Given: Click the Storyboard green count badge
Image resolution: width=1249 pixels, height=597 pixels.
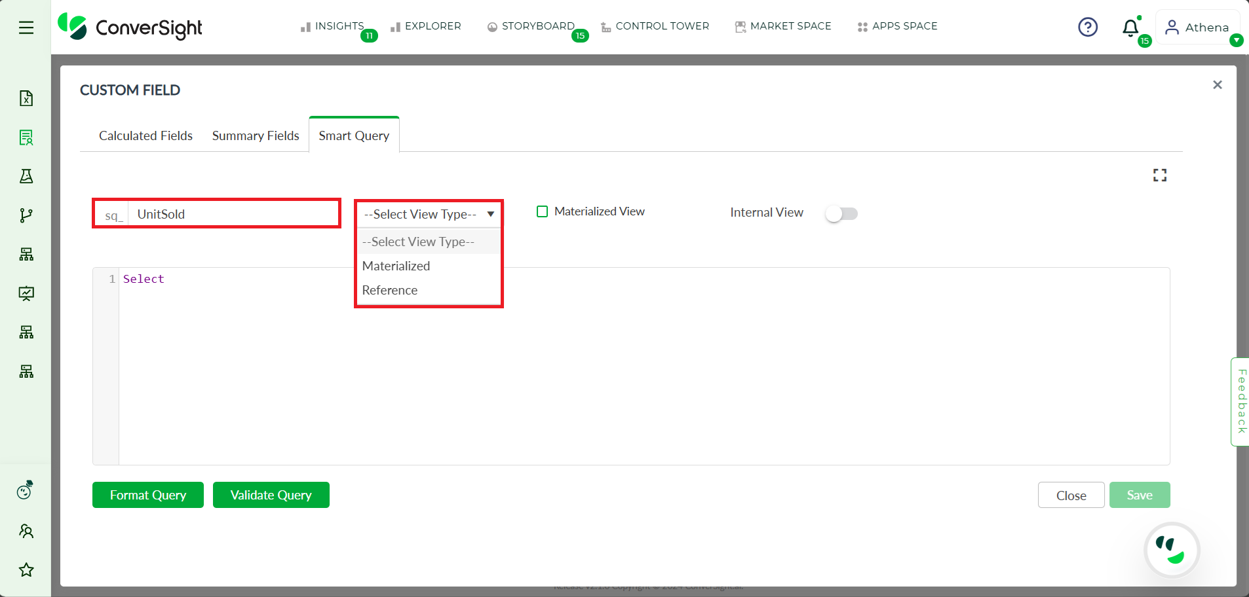Looking at the screenshot, I should (x=580, y=35).
